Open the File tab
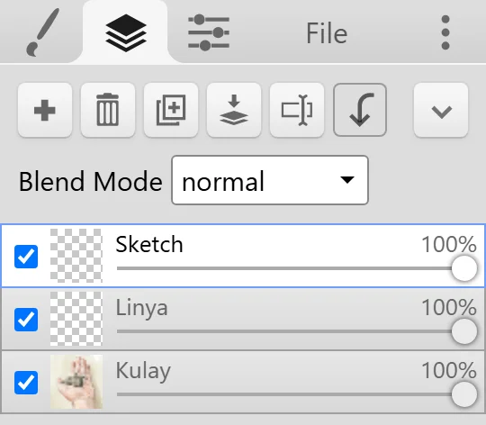The image size is (486, 425). [327, 33]
